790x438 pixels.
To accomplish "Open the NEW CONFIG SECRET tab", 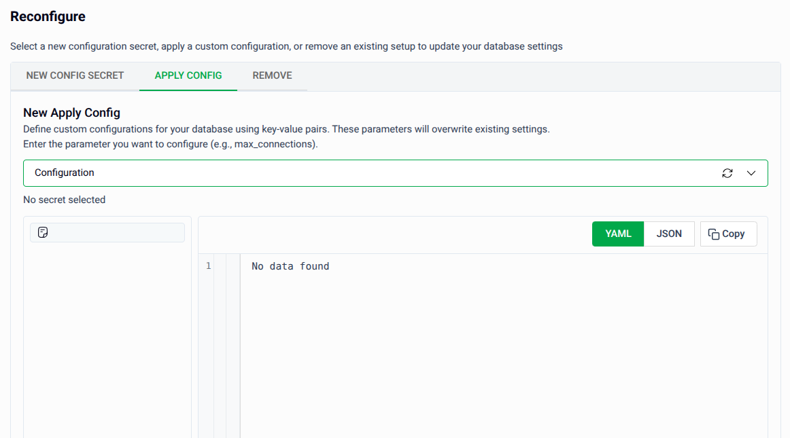I will tap(75, 75).
